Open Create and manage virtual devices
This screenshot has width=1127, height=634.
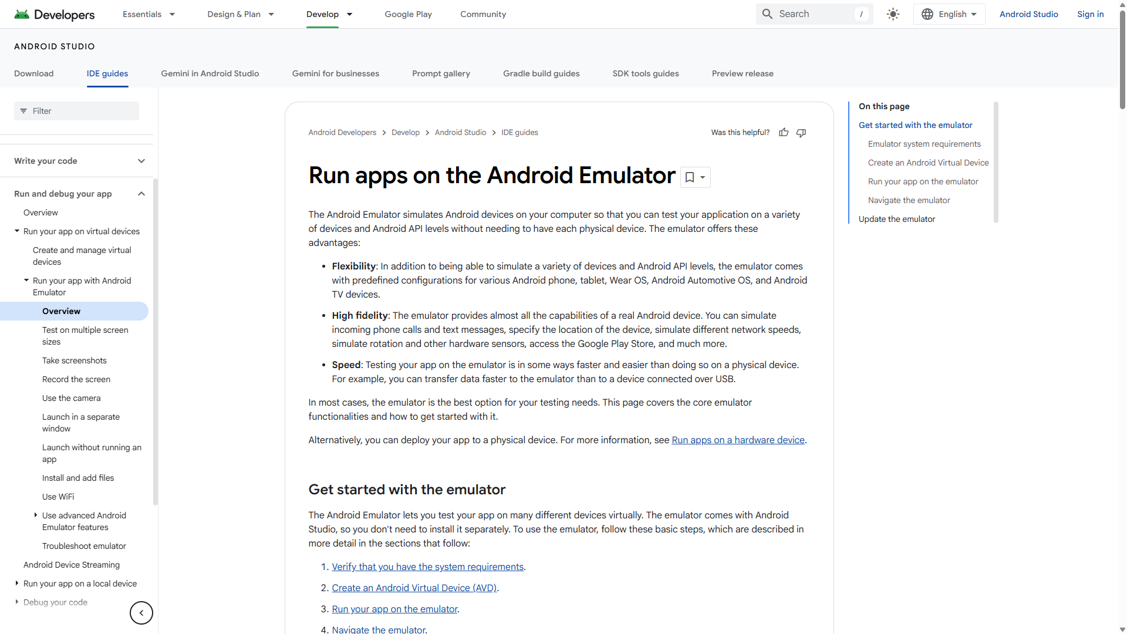point(82,256)
